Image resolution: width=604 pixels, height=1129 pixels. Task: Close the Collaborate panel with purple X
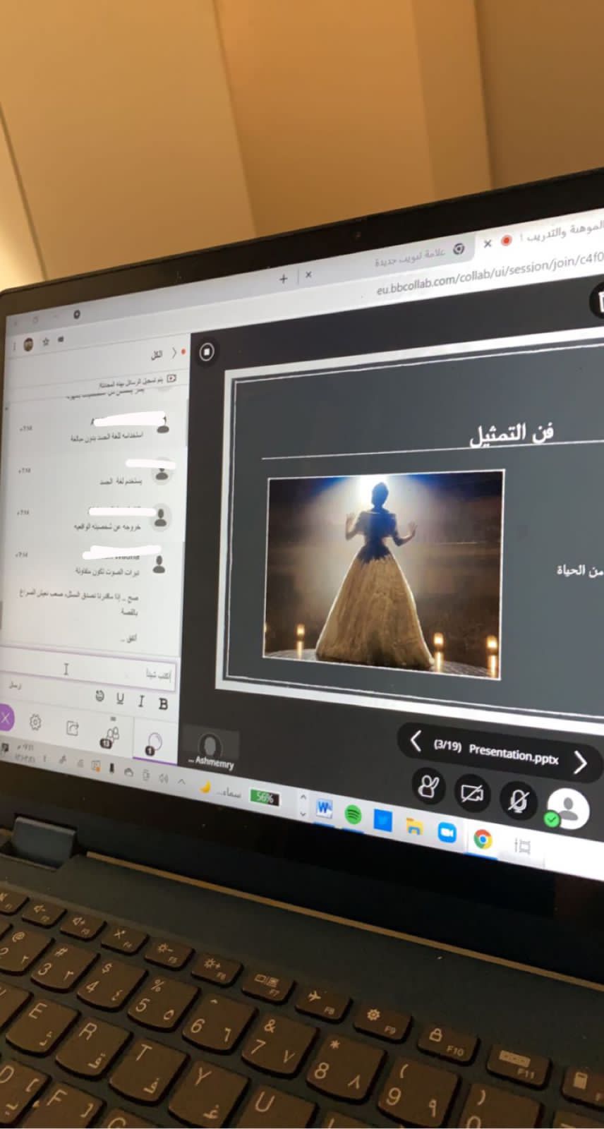6,719
